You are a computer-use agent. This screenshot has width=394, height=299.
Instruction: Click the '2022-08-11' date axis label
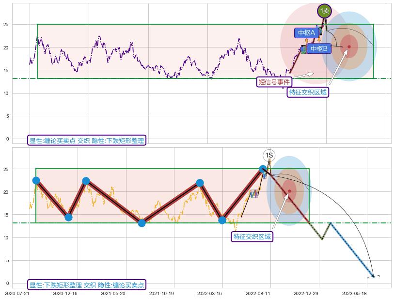pyautogui.click(x=257, y=293)
